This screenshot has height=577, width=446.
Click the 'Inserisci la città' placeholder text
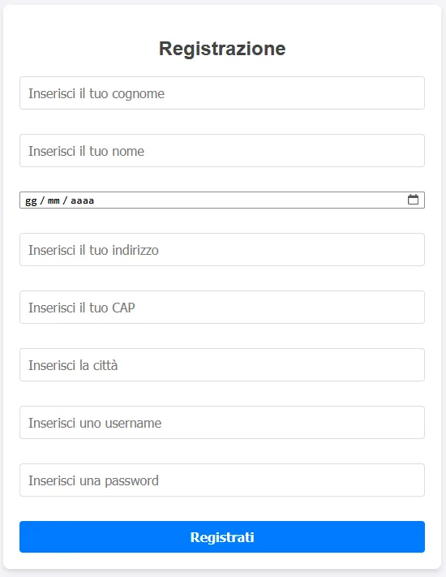pos(73,365)
